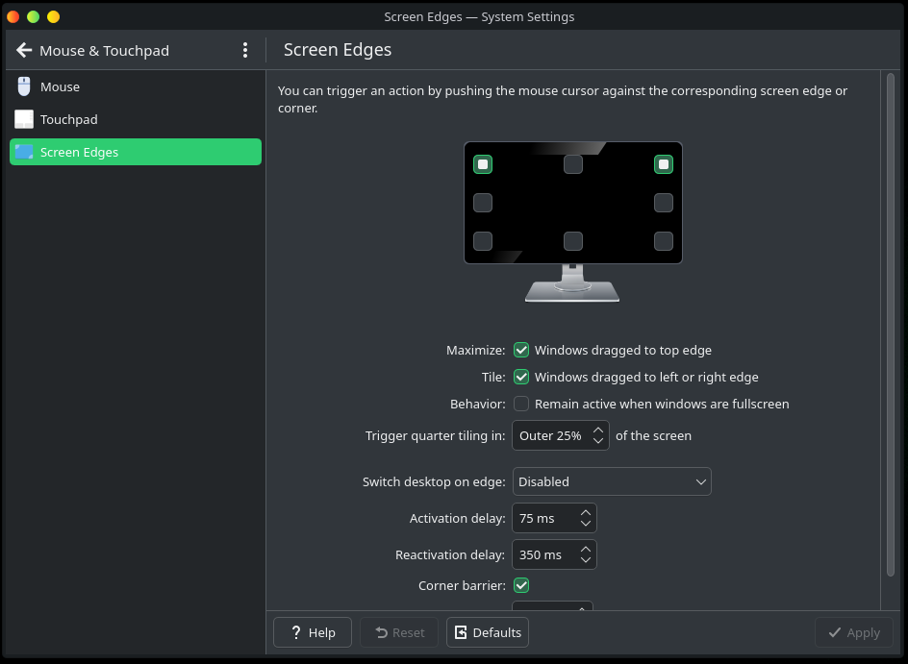The image size is (908, 664).
Task: Open the Touchpad settings page
Action: [x=68, y=119]
